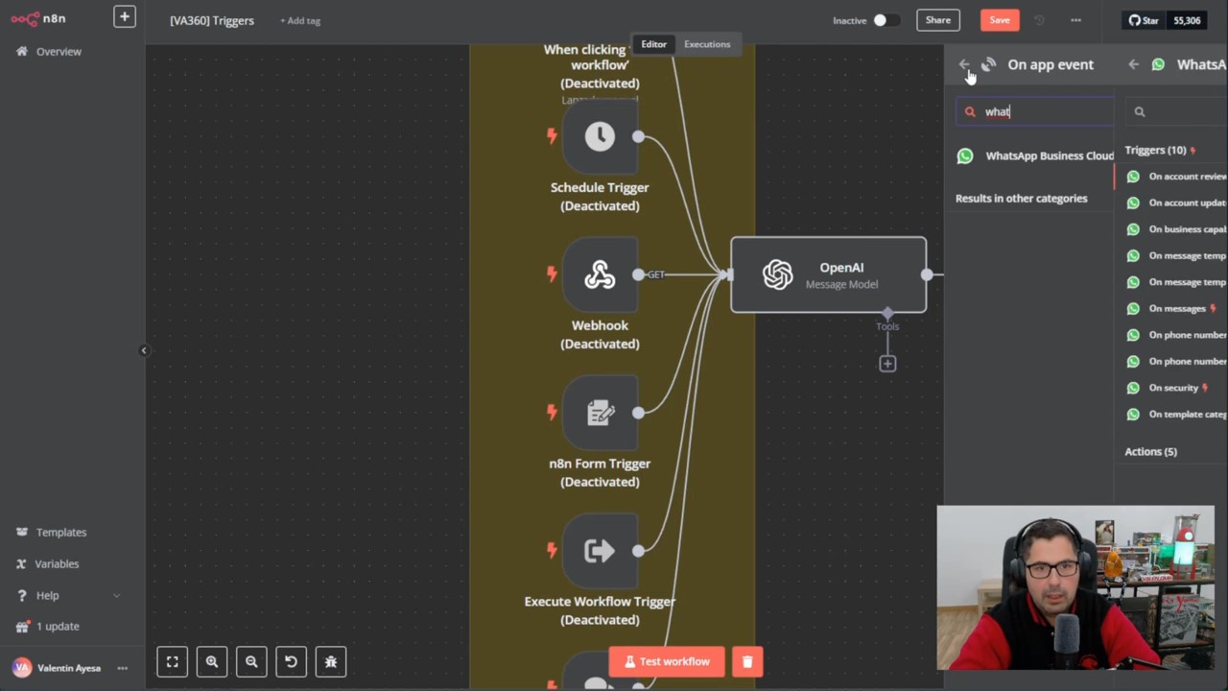The image size is (1228, 691).
Task: Click the WhatsApp logo in panel header
Action: 1158,64
